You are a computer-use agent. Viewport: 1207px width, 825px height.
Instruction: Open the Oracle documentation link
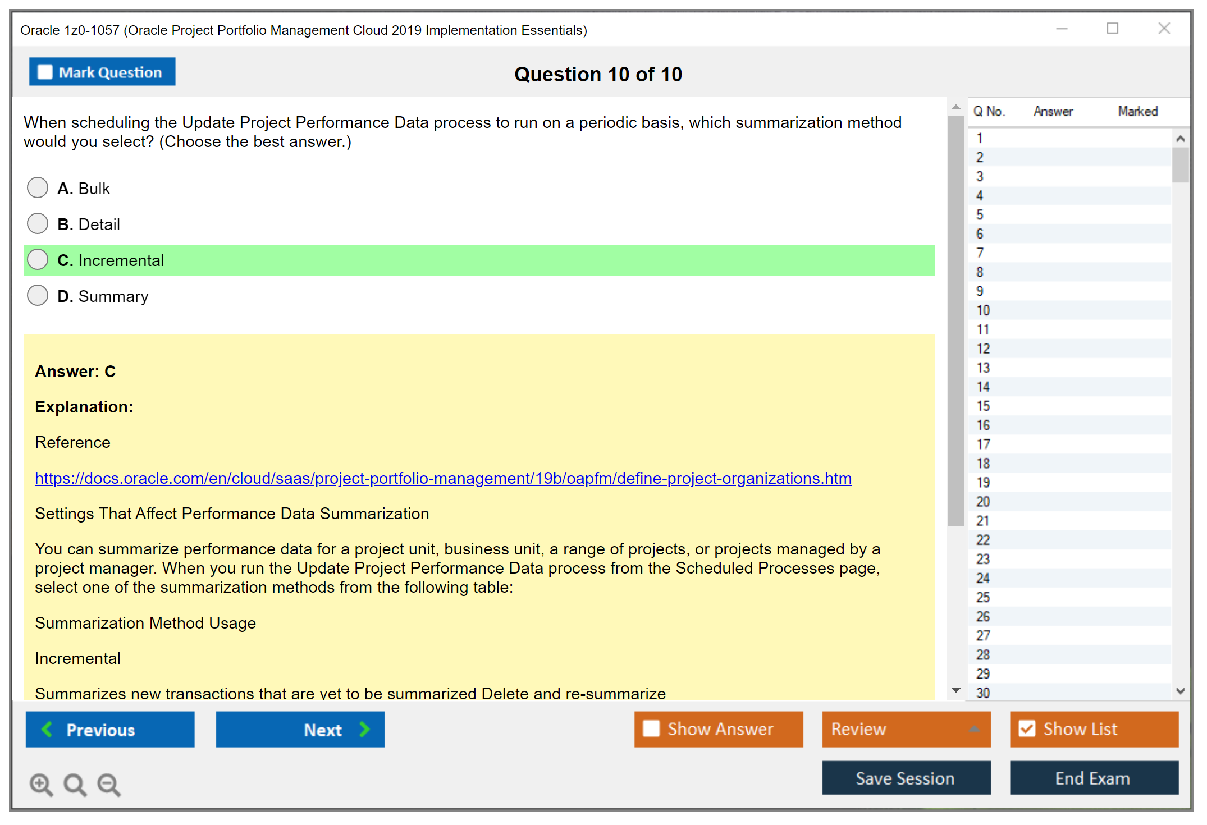point(444,479)
